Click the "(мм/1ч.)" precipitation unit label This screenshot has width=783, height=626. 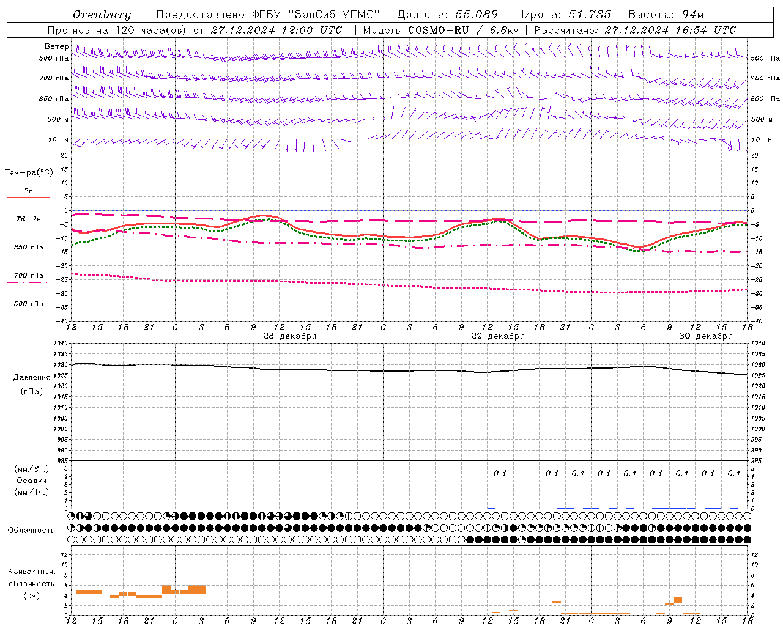click(32, 492)
